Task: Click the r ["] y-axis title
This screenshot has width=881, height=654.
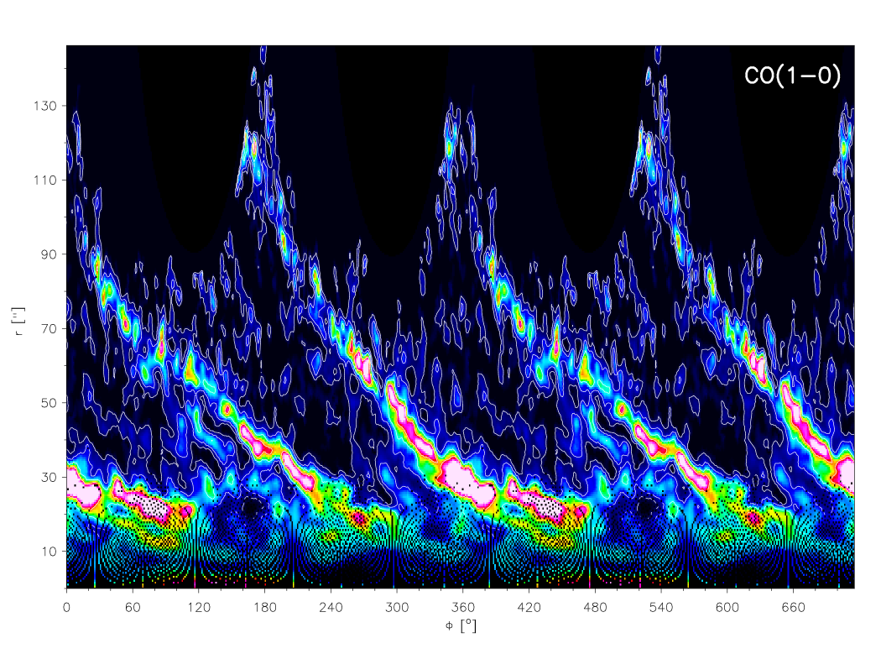Action: pyautogui.click(x=19, y=322)
